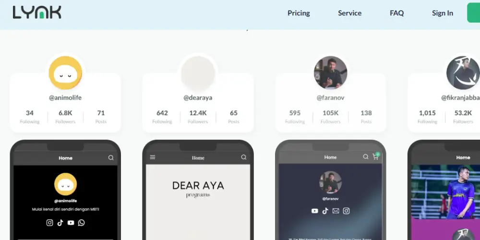Click the LYNK logo
The height and width of the screenshot is (240, 480).
pos(37,12)
